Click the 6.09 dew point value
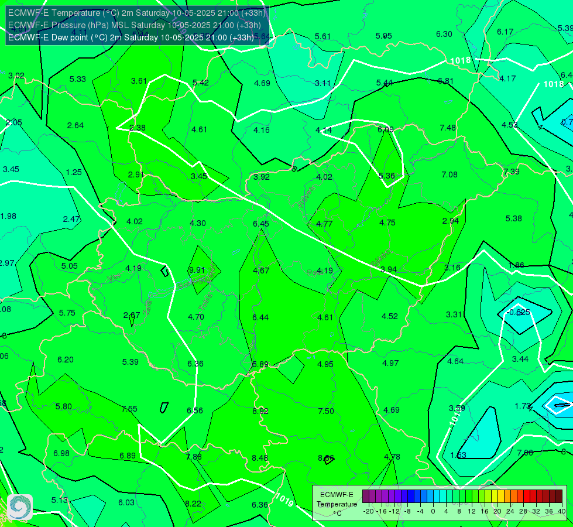This screenshot has width=573, height=527. click(386, 129)
